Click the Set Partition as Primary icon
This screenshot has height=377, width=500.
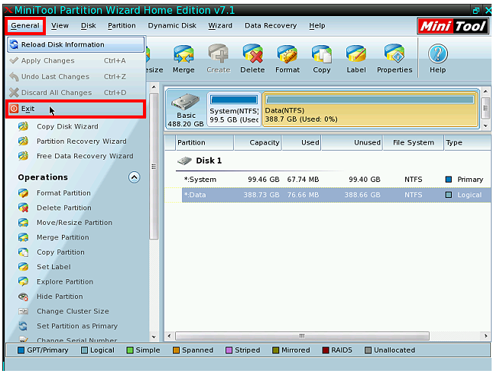point(23,326)
